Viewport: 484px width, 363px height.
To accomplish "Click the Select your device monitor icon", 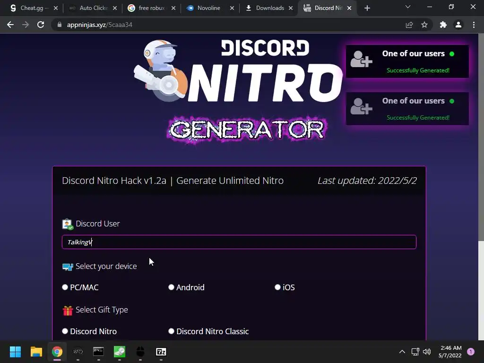I will pyautogui.click(x=67, y=267).
